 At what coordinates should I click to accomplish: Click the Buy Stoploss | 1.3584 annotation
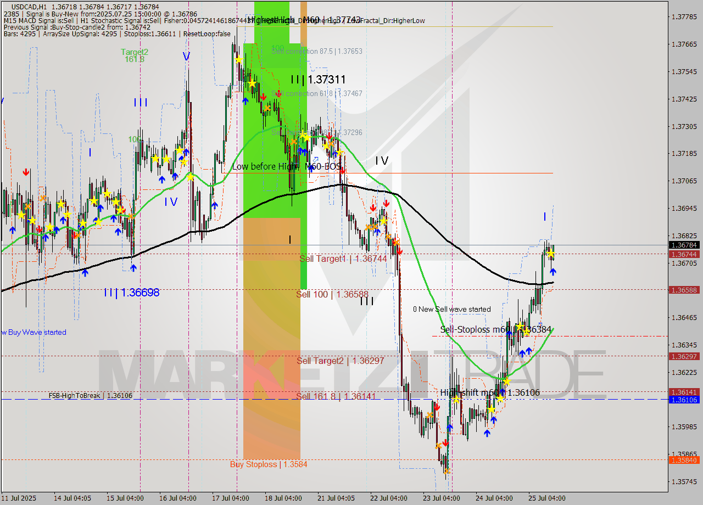coord(268,464)
